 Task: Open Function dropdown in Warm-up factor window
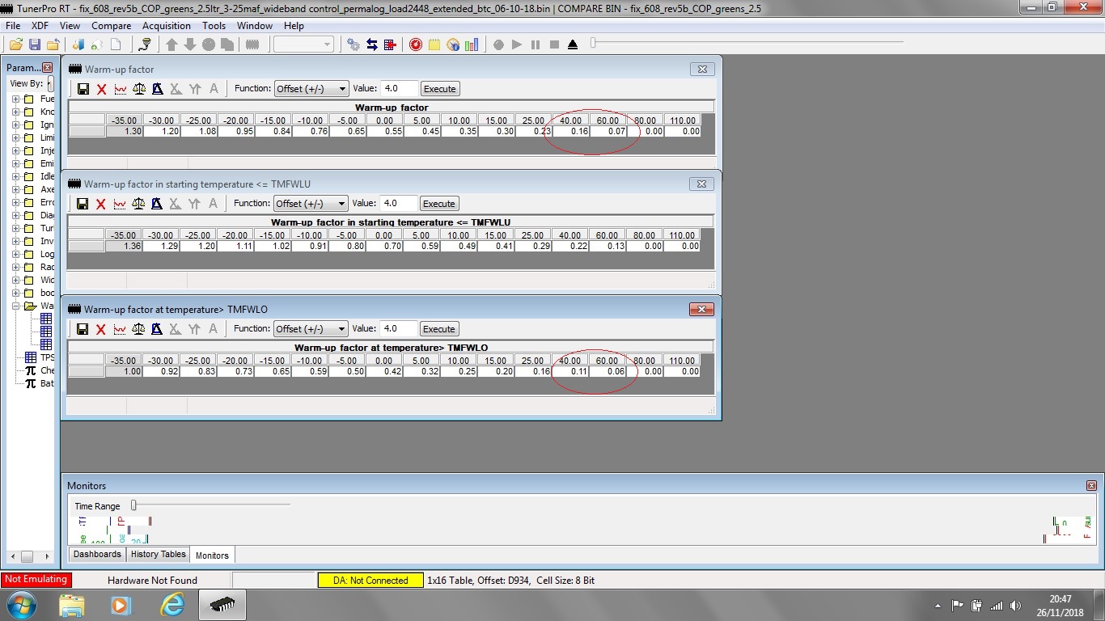311,89
